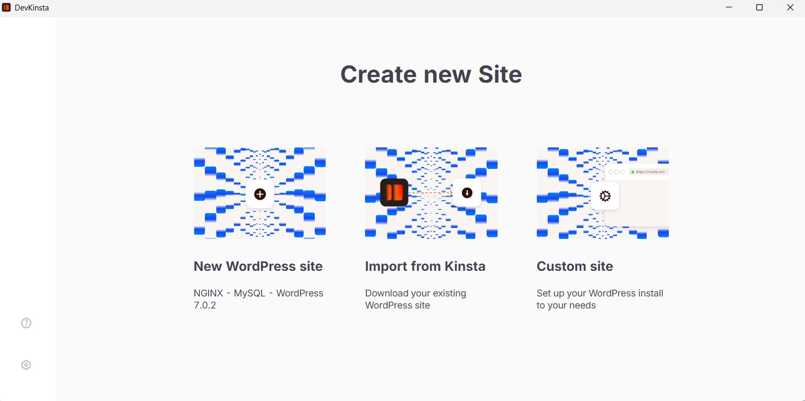This screenshot has height=401, width=805.
Task: Open the help question mark icon
Action: click(26, 323)
